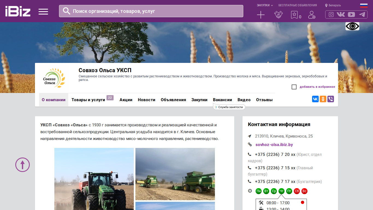Open the Отзывы tab
The height and width of the screenshot is (210, 373).
click(264, 100)
